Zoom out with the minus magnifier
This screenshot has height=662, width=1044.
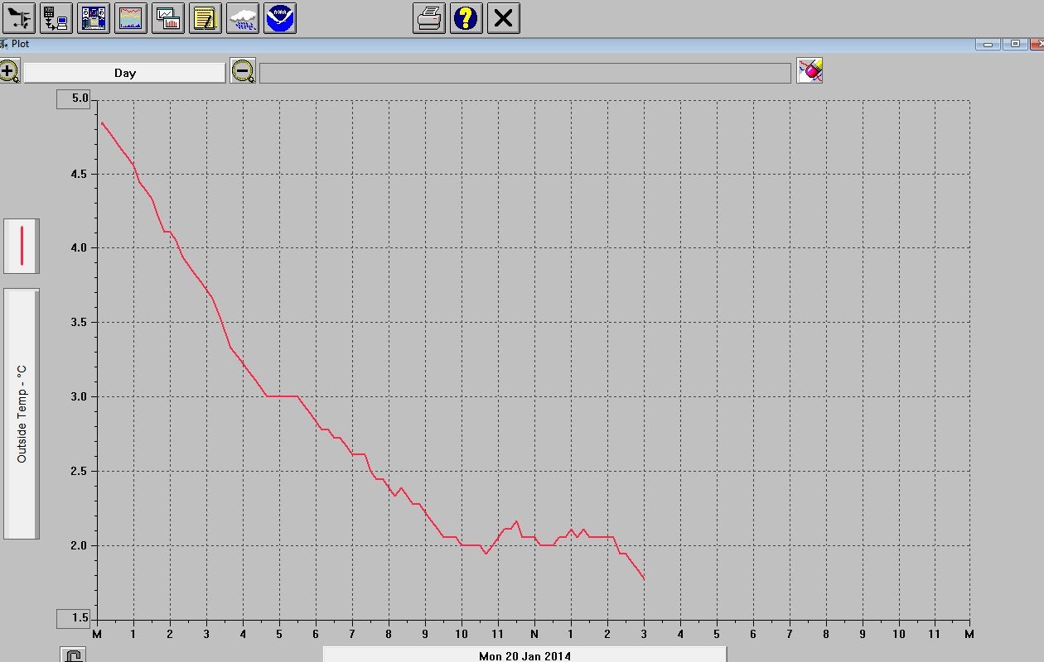(243, 71)
